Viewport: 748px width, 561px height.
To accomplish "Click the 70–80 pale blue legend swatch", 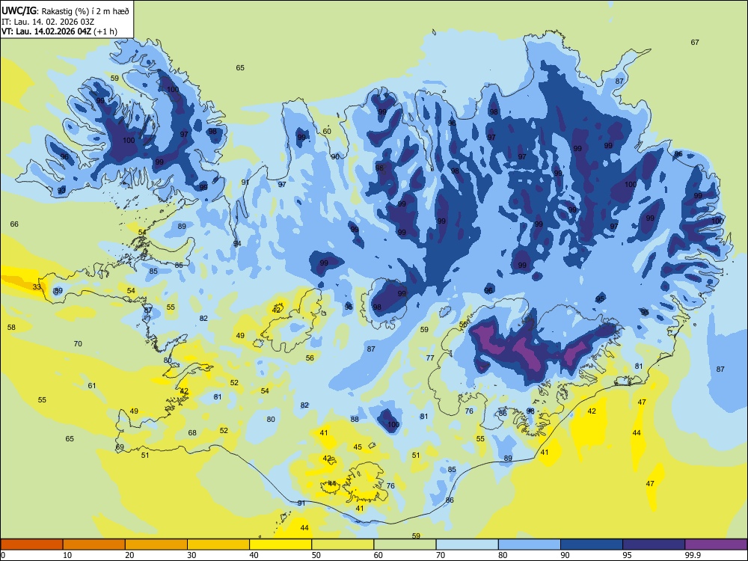I will click(467, 545).
